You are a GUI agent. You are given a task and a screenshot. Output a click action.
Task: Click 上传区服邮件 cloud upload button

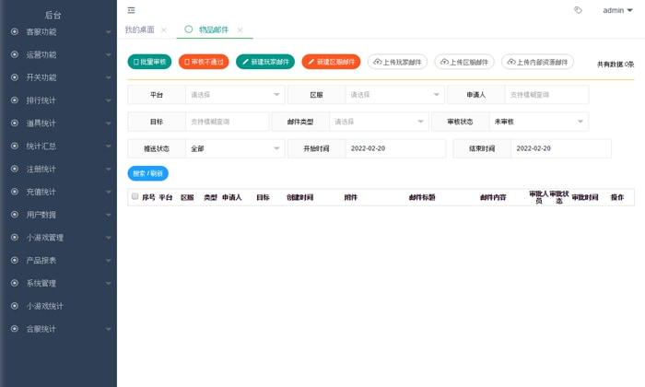(464, 62)
